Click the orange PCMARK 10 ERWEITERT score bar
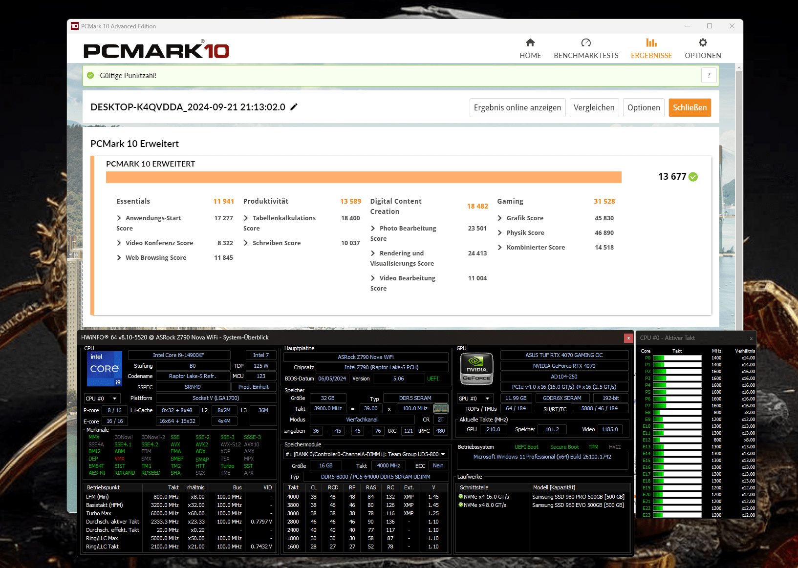The width and height of the screenshot is (798, 568). click(364, 177)
